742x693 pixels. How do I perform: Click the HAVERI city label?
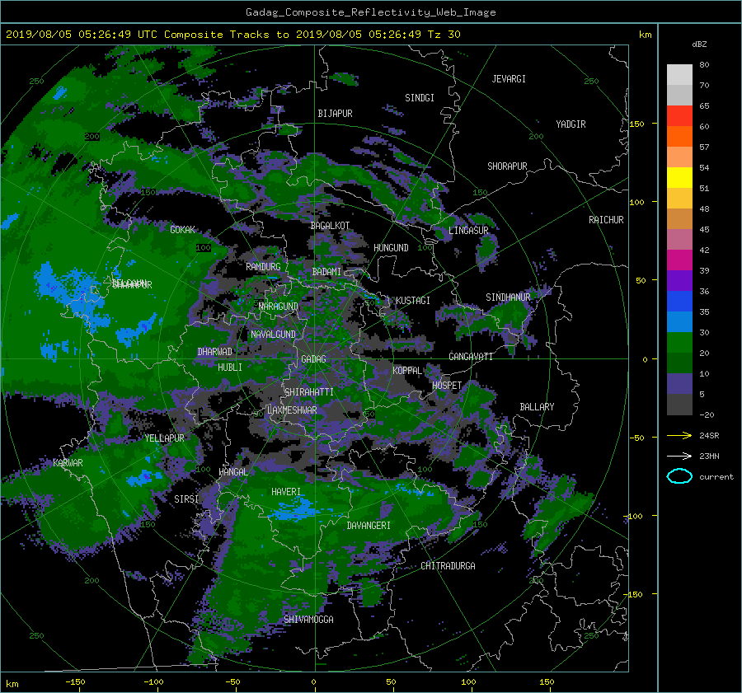point(286,493)
